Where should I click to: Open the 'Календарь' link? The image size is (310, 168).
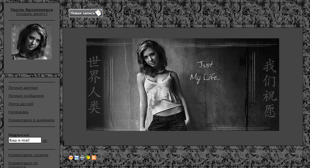click(x=19, y=112)
